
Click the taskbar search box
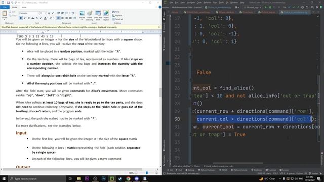(37, 178)
